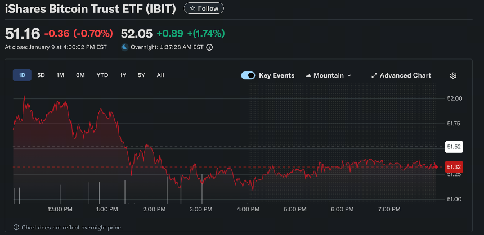The height and width of the screenshot is (235, 484).
Task: Click the red 51.32 price label
Action: [454, 167]
